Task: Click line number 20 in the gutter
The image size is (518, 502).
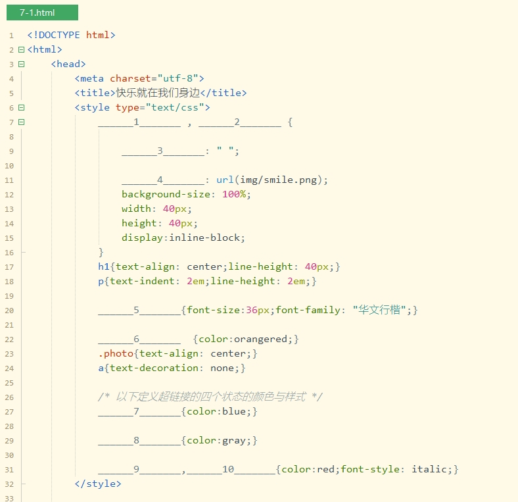Action: click(x=9, y=310)
